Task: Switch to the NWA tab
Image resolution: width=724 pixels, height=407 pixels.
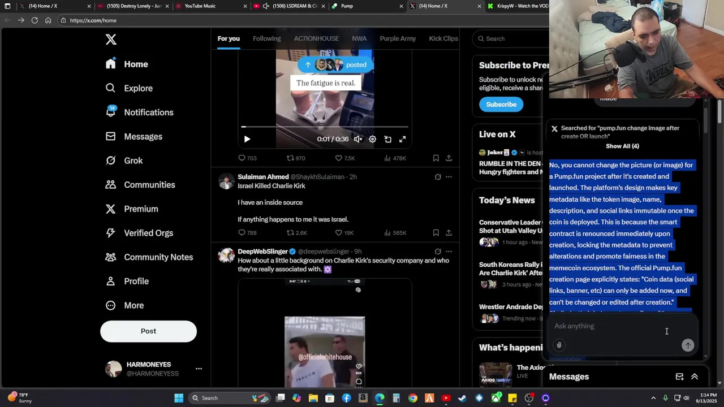Action: click(x=359, y=38)
